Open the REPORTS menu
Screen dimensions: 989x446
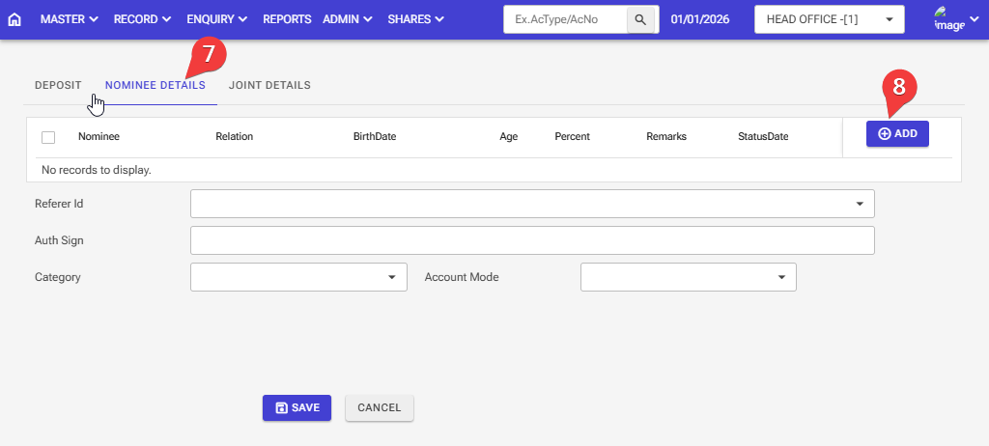287,19
